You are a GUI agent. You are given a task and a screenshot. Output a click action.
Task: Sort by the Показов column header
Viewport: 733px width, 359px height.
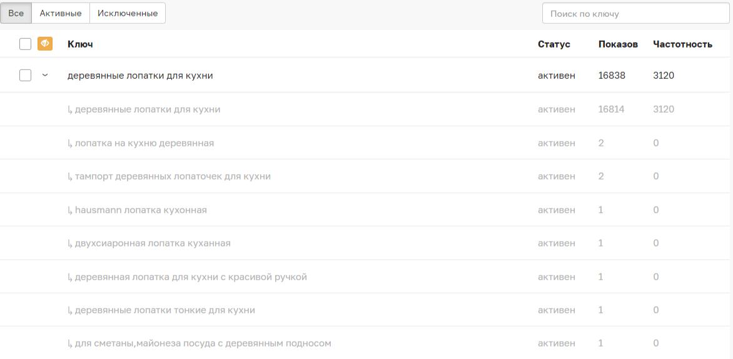(x=618, y=44)
